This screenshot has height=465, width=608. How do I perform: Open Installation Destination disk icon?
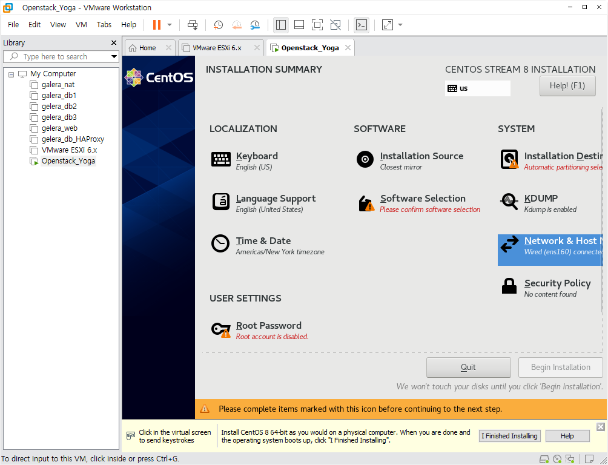click(509, 159)
